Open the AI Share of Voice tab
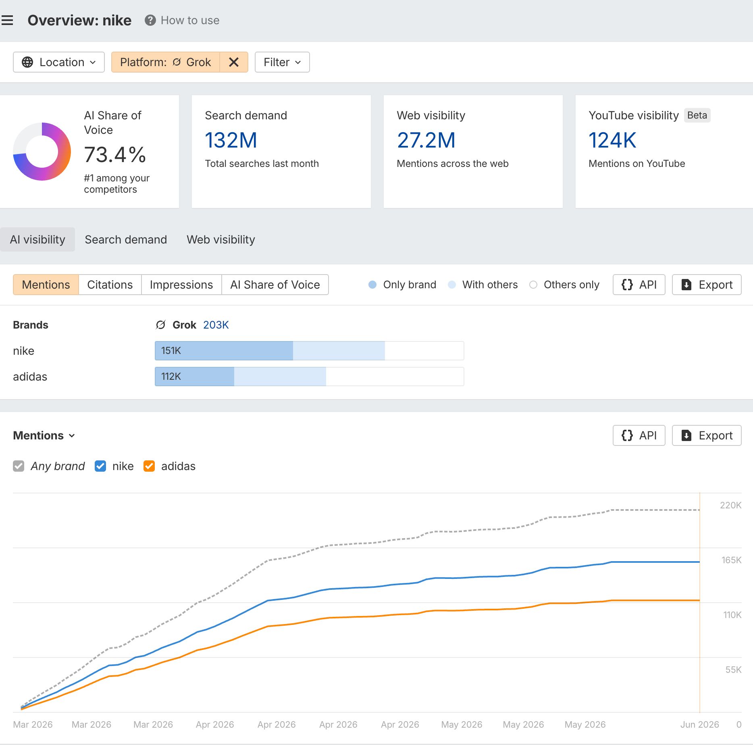The width and height of the screenshot is (753, 745). click(x=275, y=285)
